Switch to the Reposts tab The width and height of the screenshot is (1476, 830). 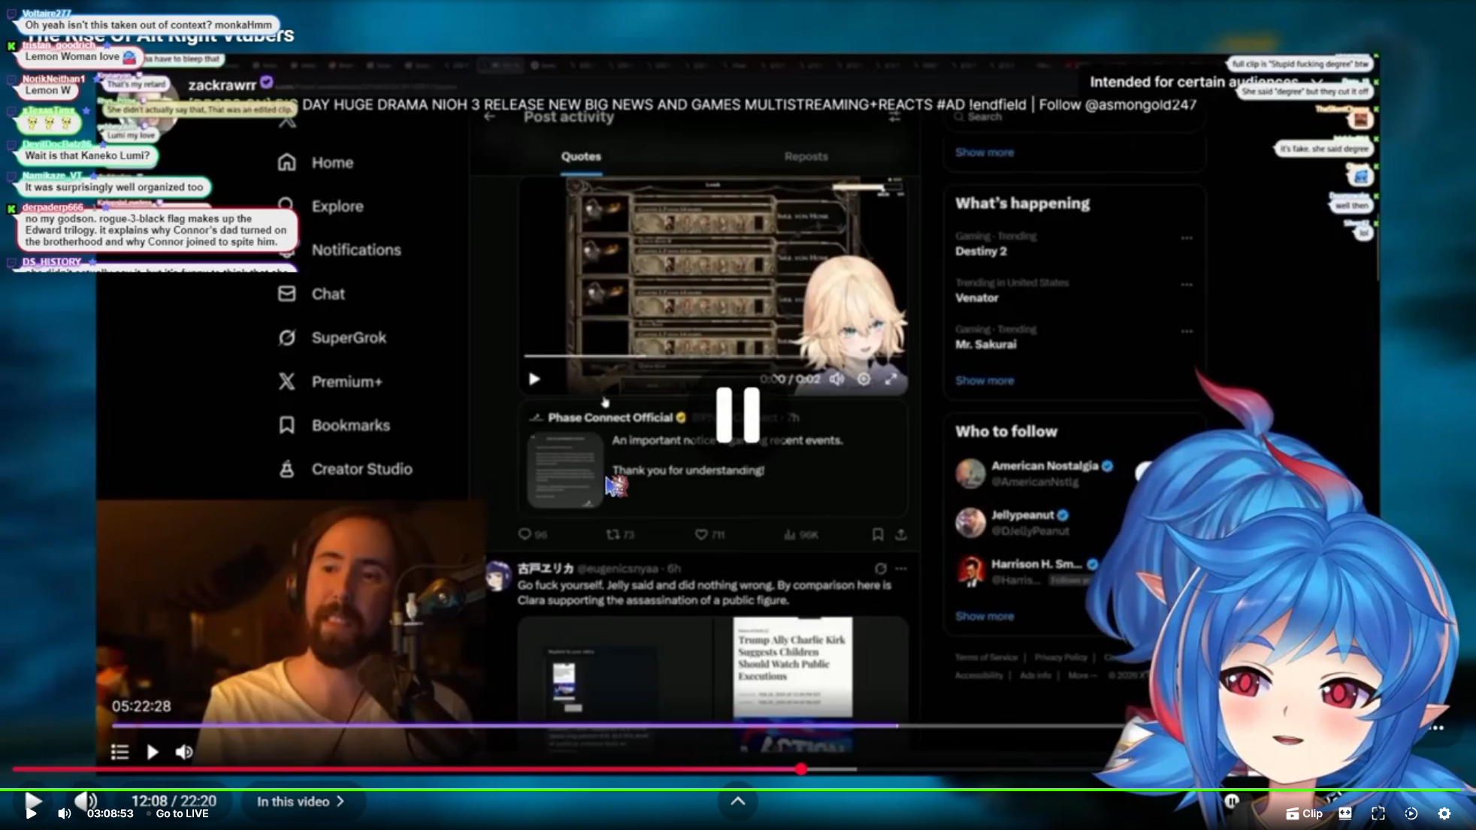click(806, 156)
